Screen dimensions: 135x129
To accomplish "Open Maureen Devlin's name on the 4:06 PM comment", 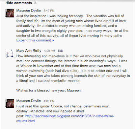I will click(29, 101).
